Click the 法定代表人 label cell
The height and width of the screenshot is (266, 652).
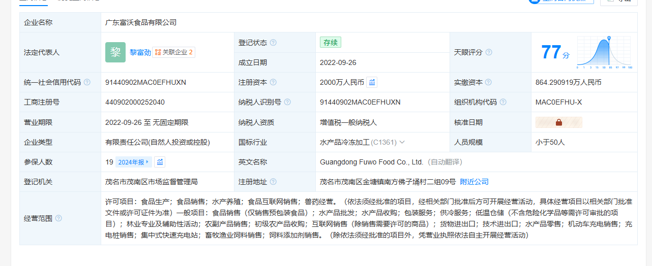tap(61, 52)
